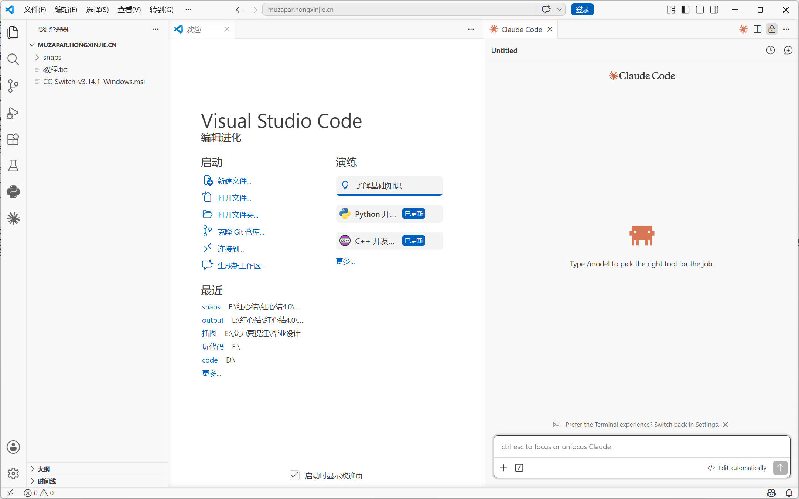Focus the Claude message input box
The width and height of the screenshot is (799, 499).
coord(642,447)
